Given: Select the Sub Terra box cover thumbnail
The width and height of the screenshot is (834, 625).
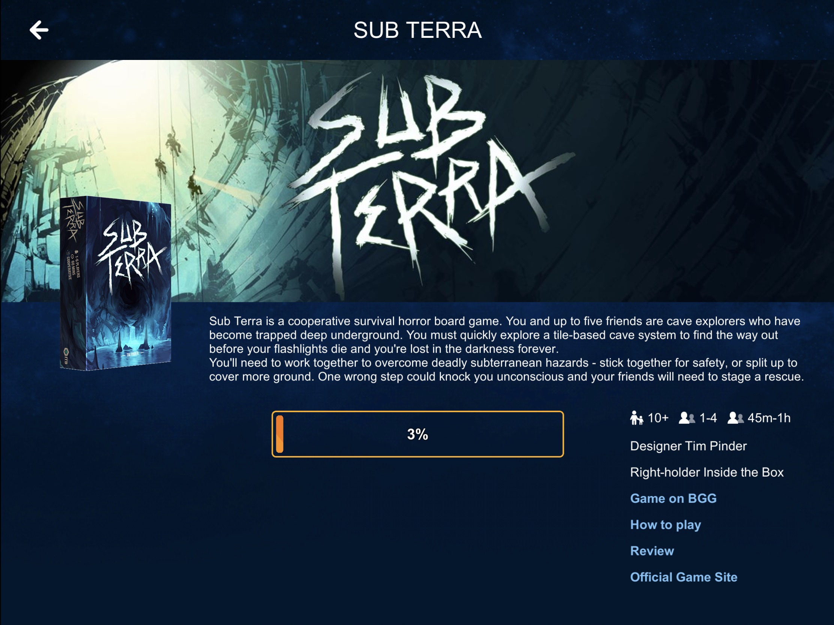Looking at the screenshot, I should [x=116, y=283].
